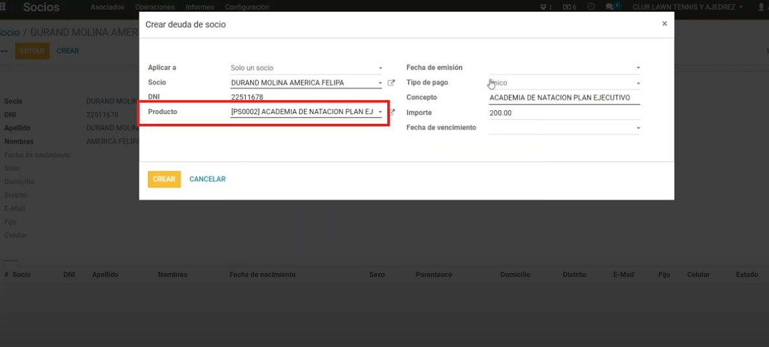The height and width of the screenshot is (347, 769).
Task: Open external link icon next to Socio field
Action: tap(391, 83)
